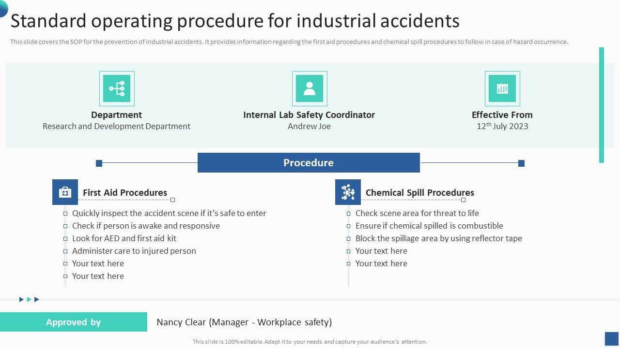The image size is (620, 348).
Task: Click the slide title text
Action: point(235,21)
